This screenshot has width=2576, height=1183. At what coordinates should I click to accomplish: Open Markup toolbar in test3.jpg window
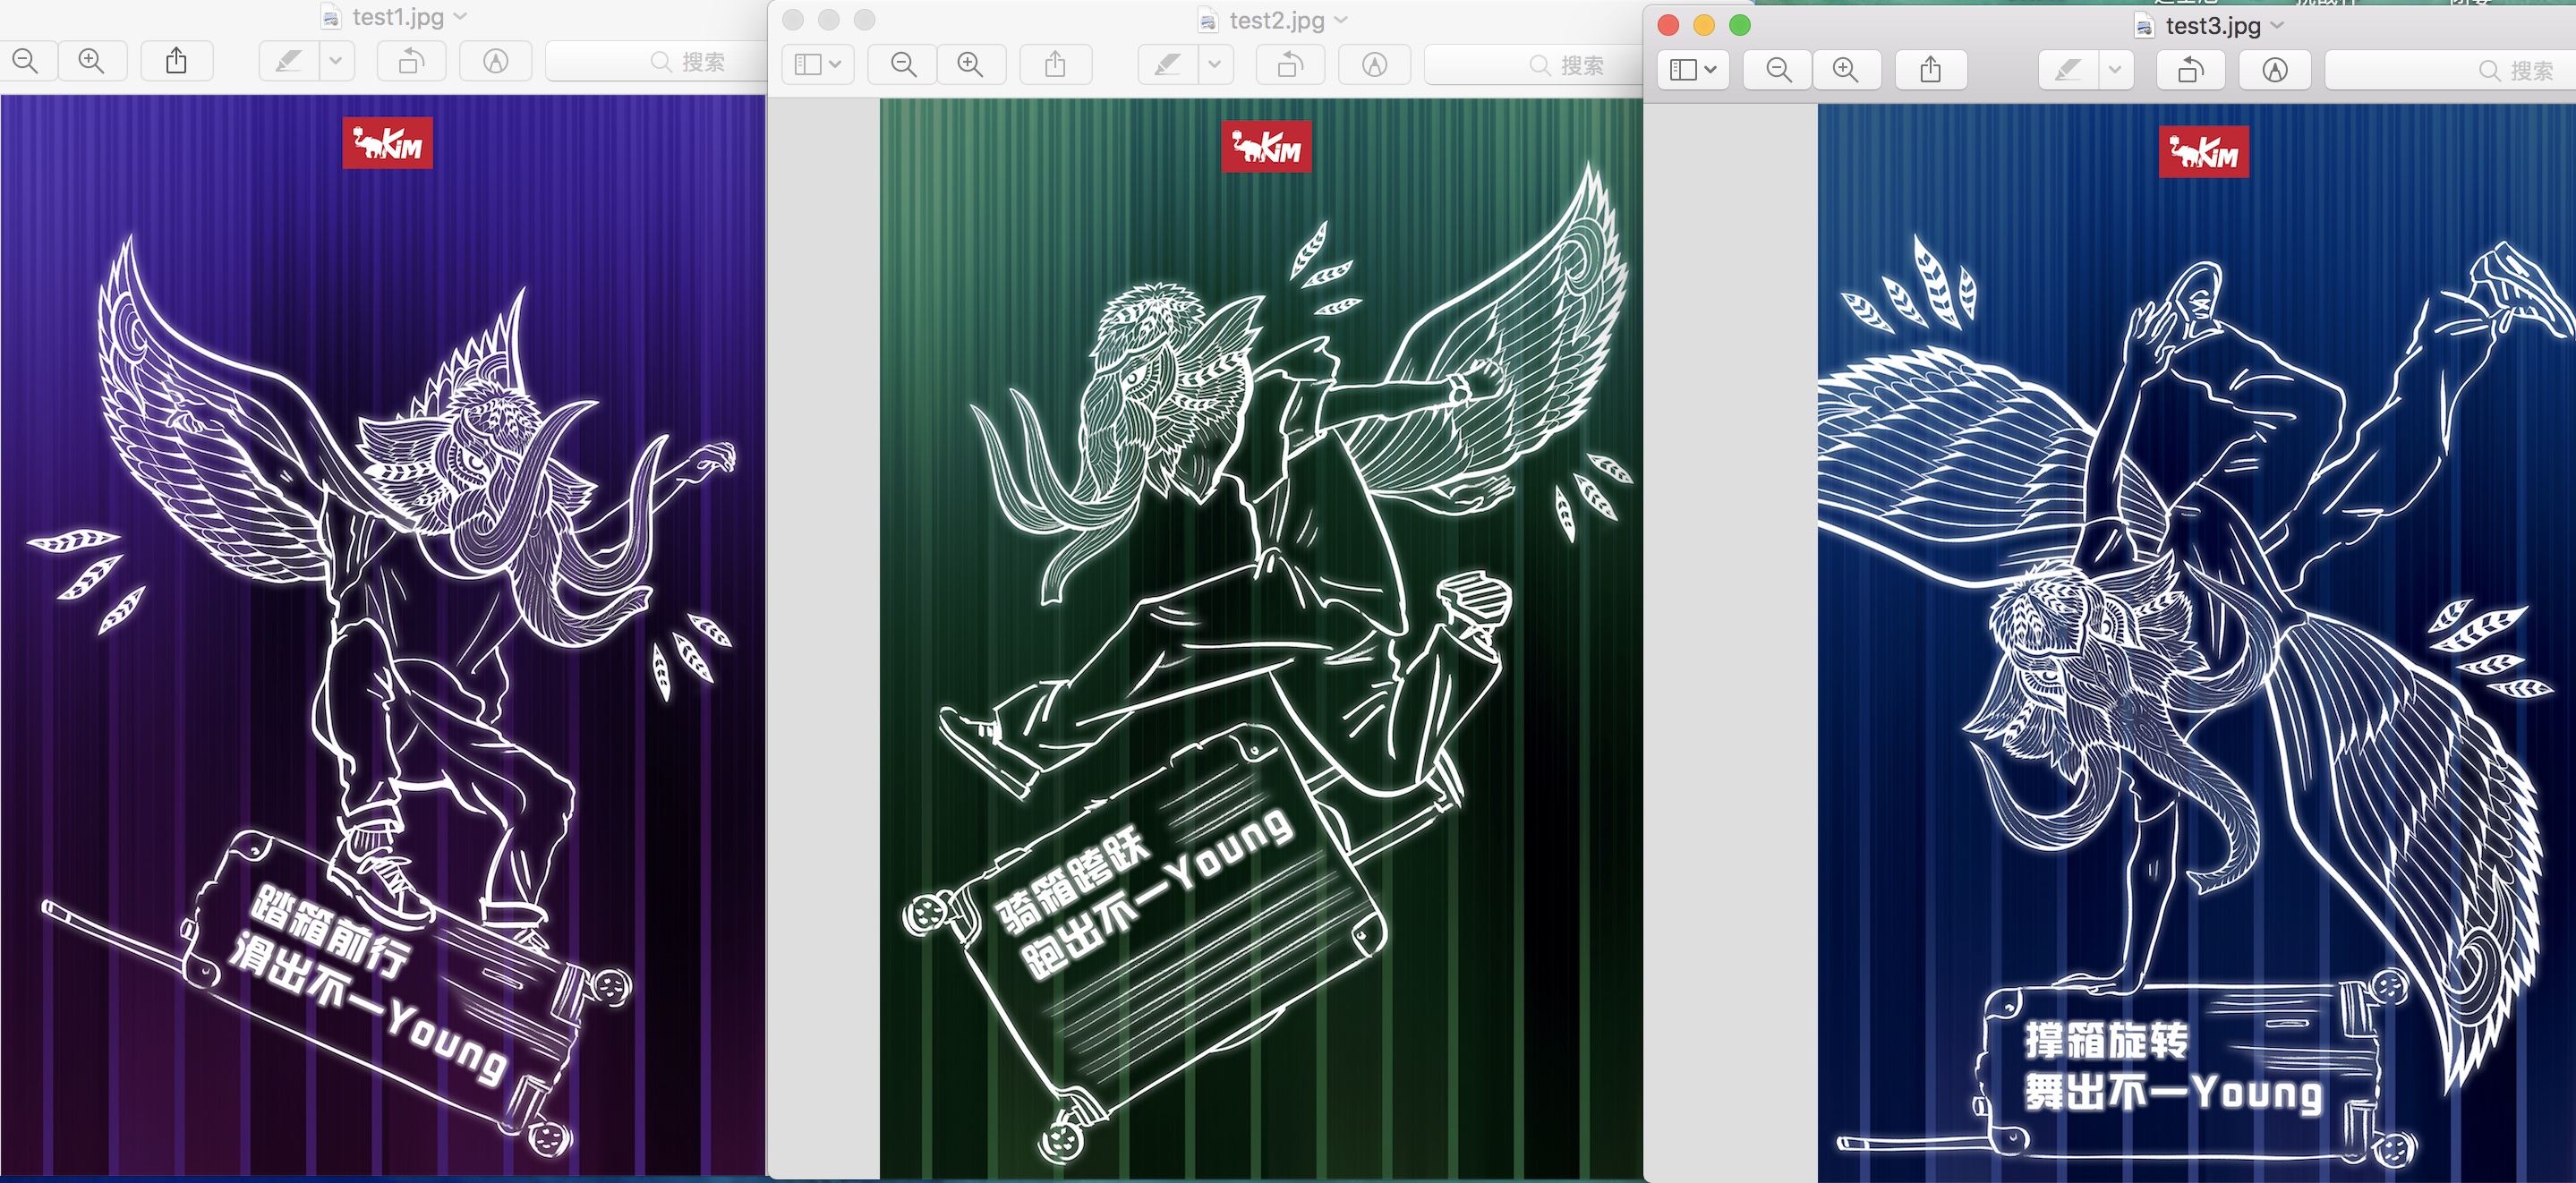(2275, 70)
